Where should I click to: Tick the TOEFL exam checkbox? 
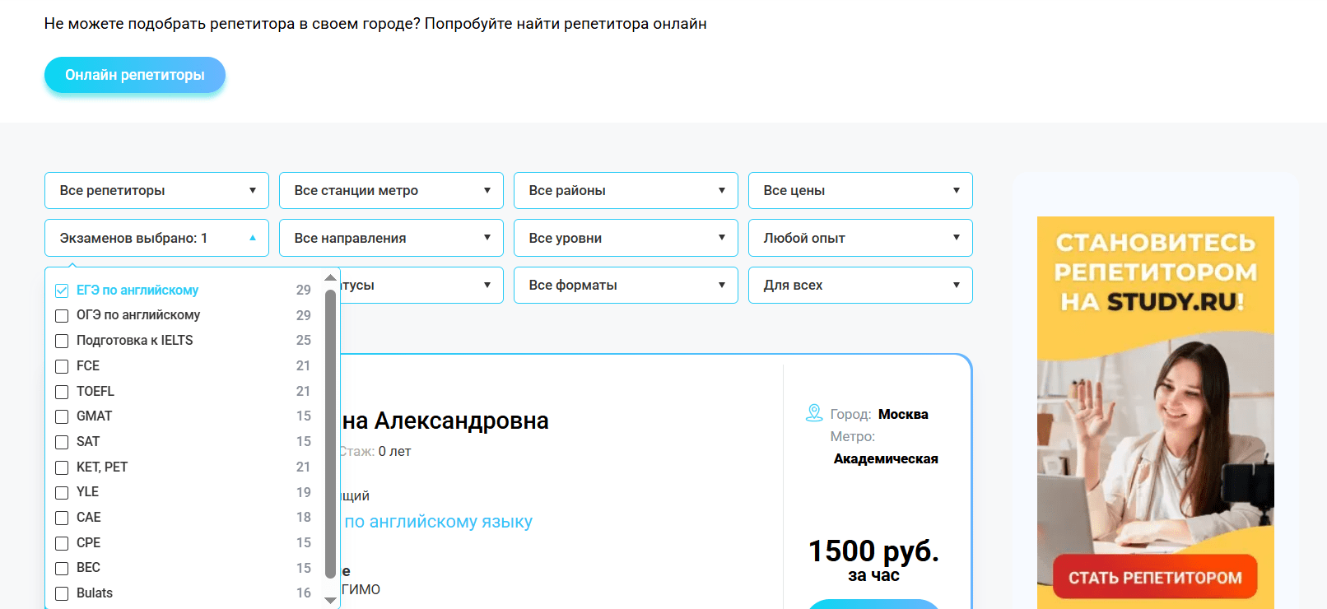point(62,392)
